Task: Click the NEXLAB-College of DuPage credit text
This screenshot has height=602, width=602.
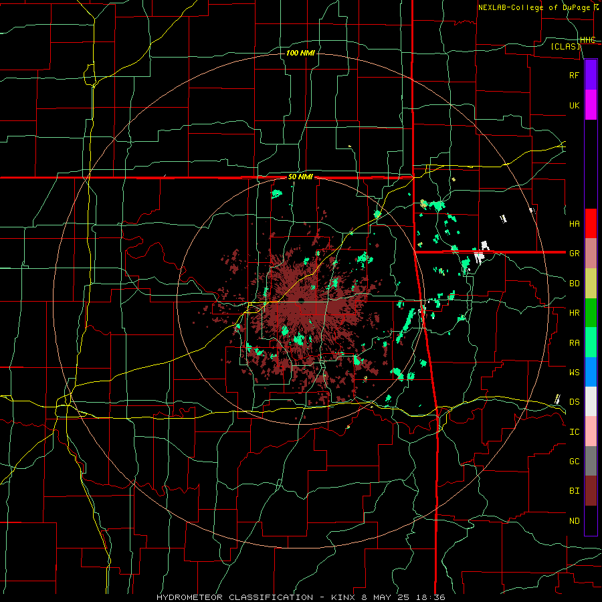Action: pyautogui.click(x=538, y=7)
